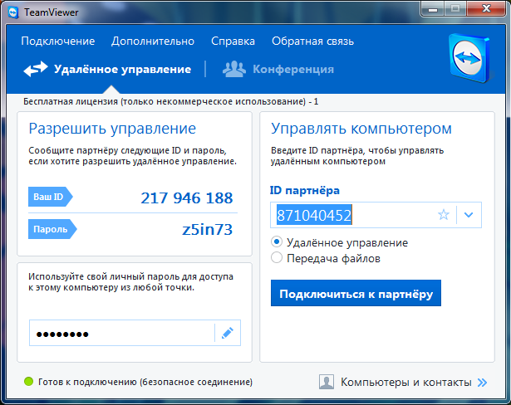The image size is (511, 405).
Task: Click the ID партнёра input field
Action: tap(353, 216)
